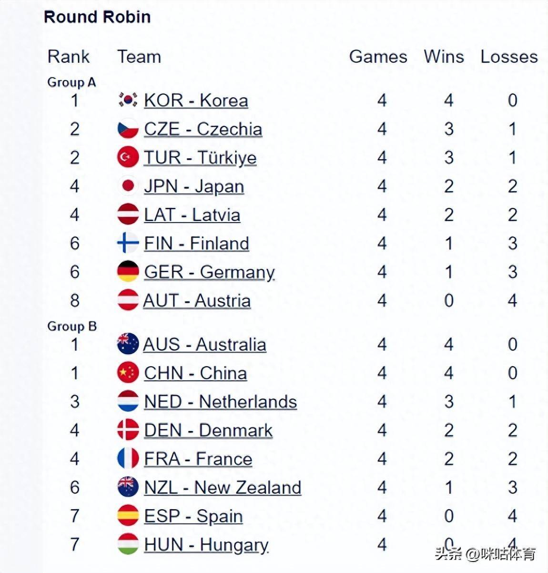Click the Group B section label

coord(72,327)
